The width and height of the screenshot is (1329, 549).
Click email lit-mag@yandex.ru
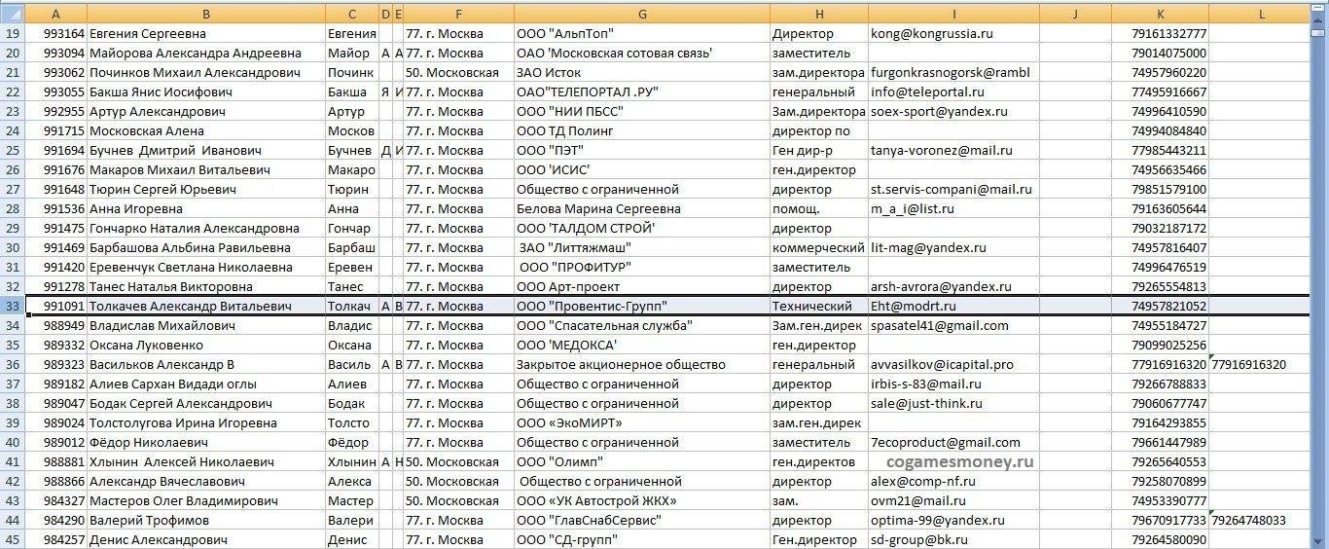tap(927, 247)
